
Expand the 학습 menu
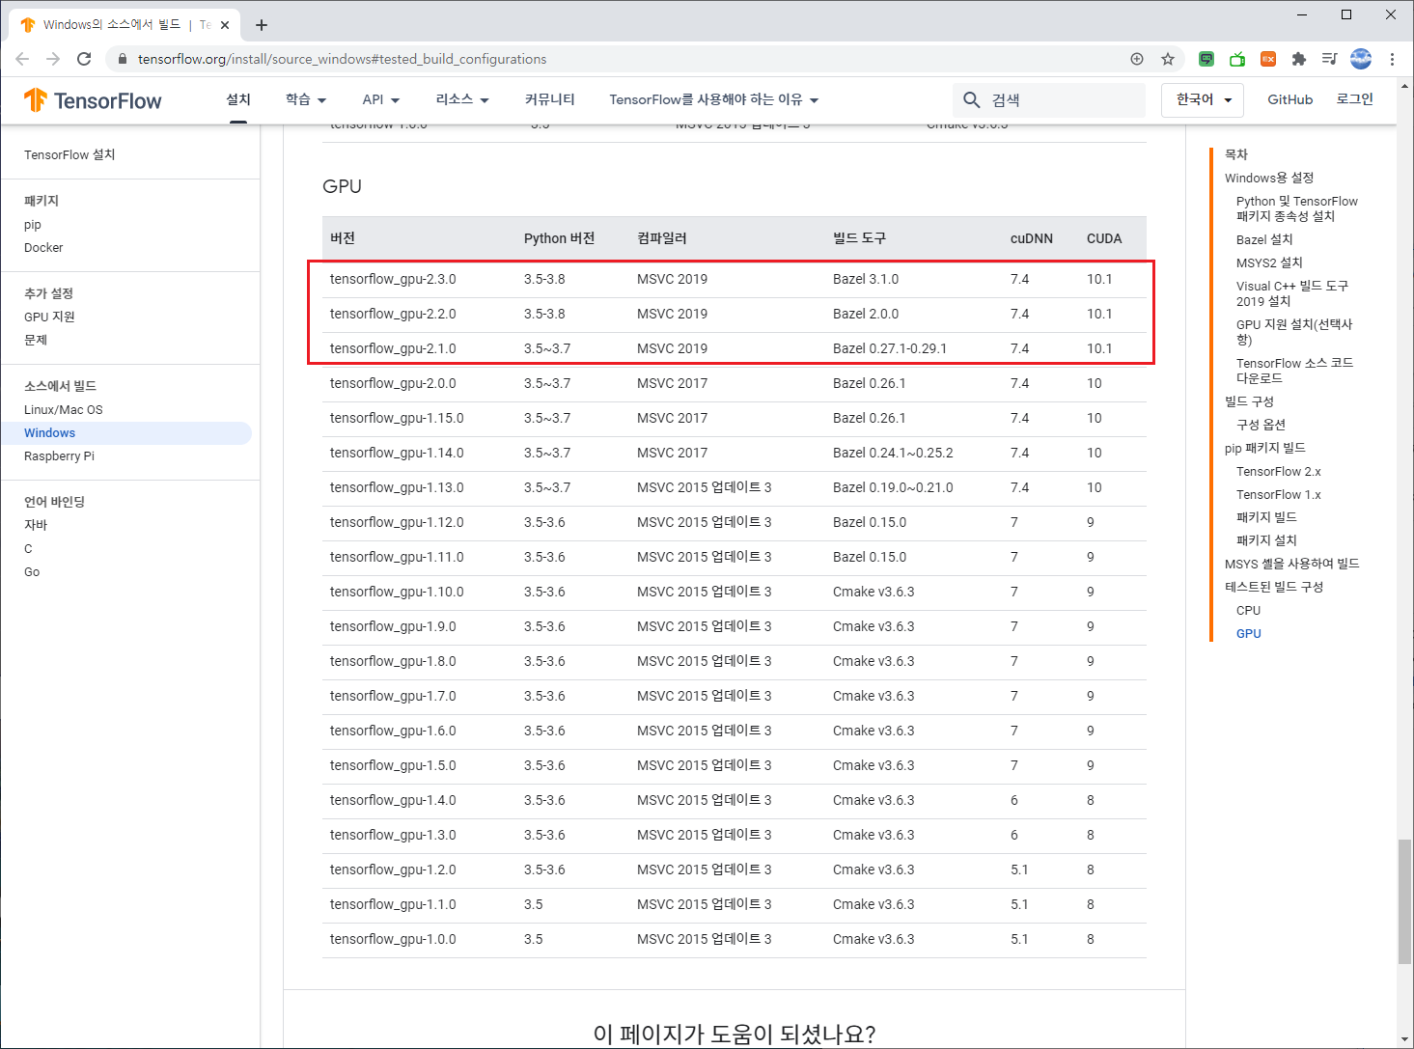click(306, 99)
